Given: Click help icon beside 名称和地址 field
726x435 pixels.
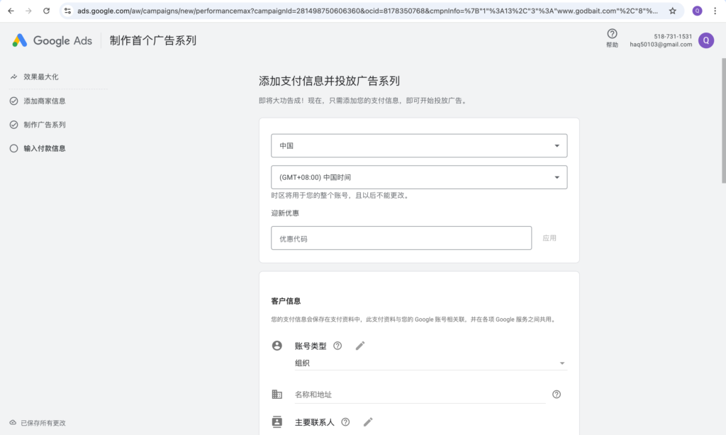Looking at the screenshot, I should pos(557,395).
